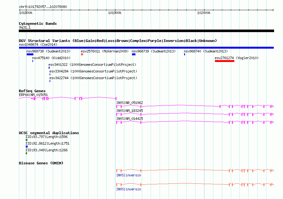This screenshot has width=283, height=199.
Task: Open the UCSC segmental duplications track title
Action: click(x=49, y=133)
